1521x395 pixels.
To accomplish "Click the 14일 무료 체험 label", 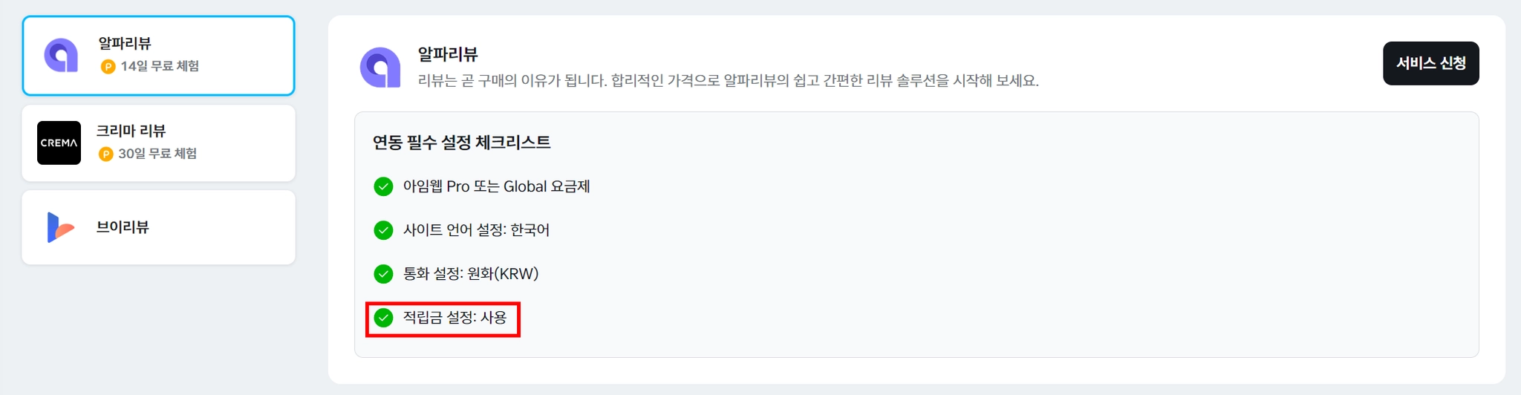I will [x=160, y=66].
